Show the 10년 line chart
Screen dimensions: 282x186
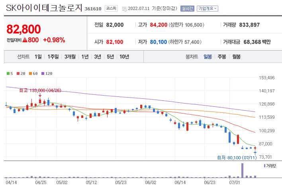point(124,57)
